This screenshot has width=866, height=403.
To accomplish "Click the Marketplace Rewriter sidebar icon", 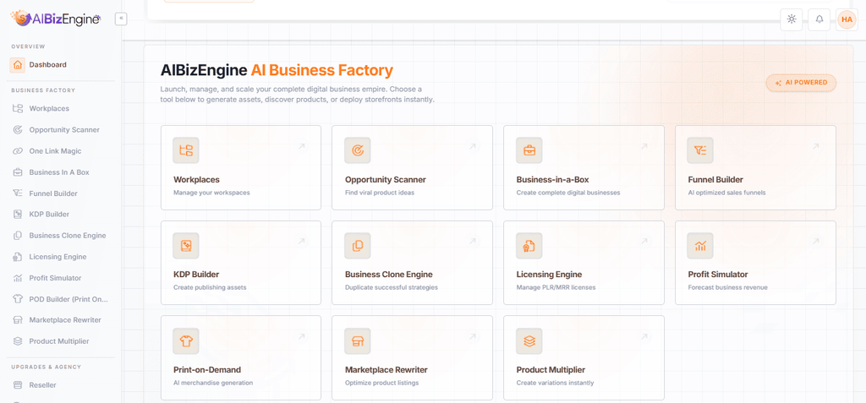I will 18,320.
